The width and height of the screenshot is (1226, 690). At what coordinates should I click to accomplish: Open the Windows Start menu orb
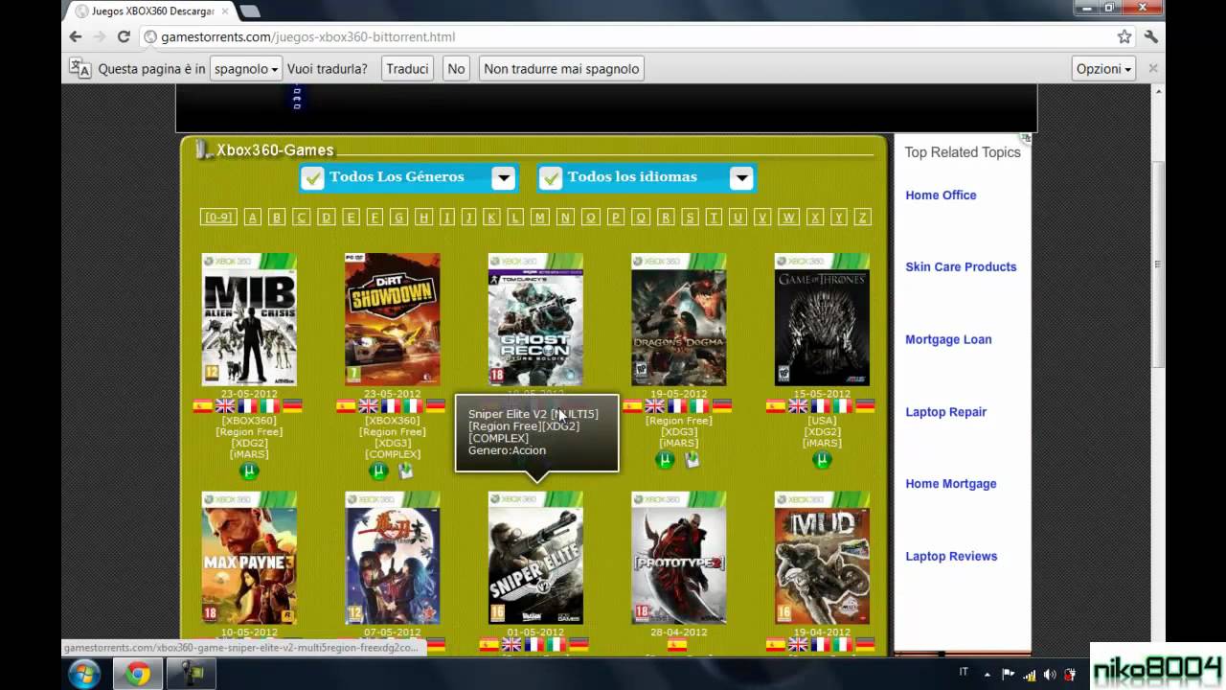coord(85,674)
